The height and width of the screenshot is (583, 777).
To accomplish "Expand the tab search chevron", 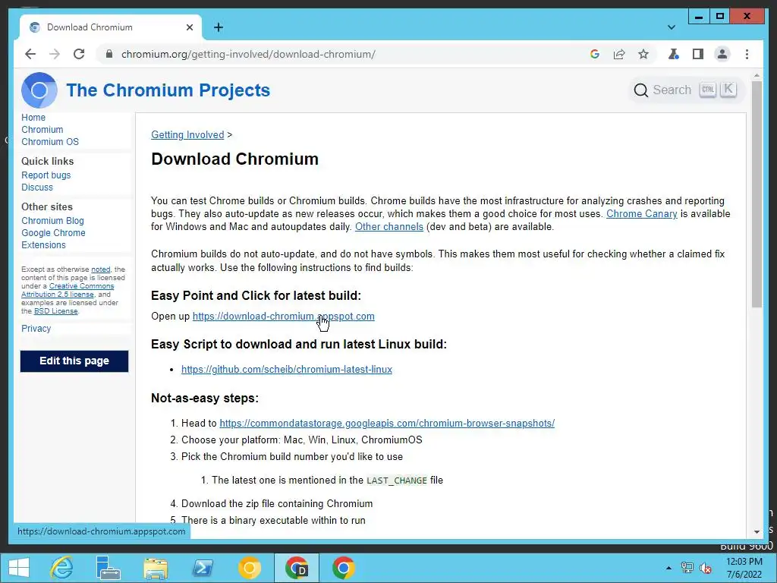I will point(671,27).
